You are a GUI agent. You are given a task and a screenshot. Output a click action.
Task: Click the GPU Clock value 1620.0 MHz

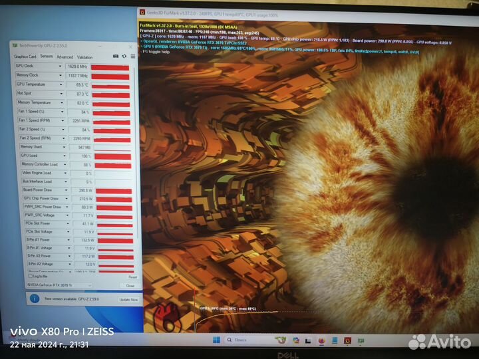click(77, 66)
